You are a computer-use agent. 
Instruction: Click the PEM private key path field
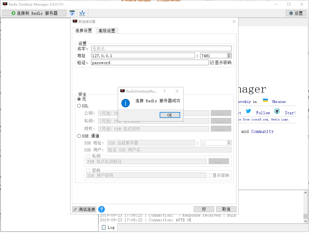pos(147,161)
